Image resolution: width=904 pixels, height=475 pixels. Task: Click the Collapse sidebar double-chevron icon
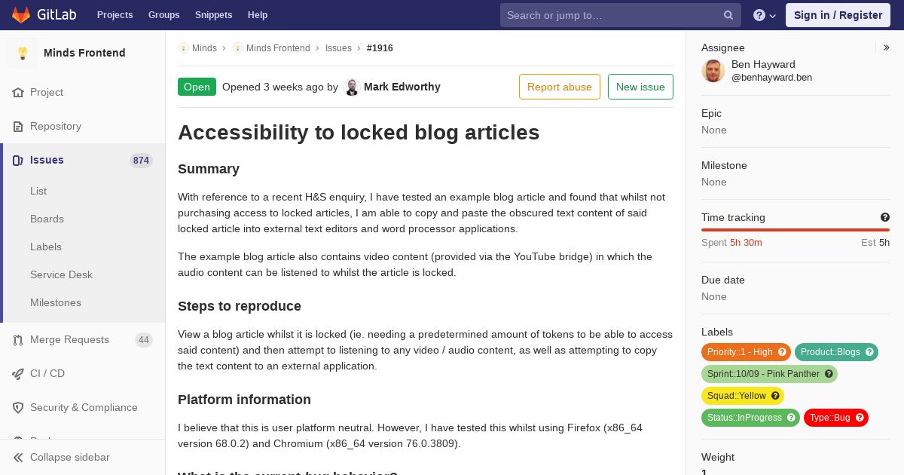(x=18, y=457)
